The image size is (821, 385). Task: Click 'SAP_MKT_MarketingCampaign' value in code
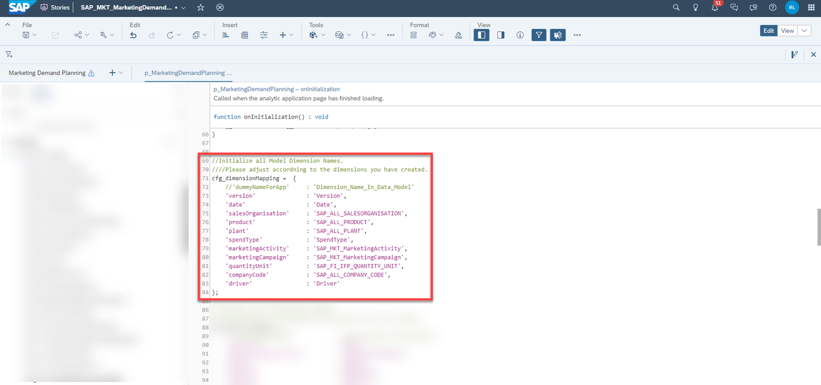click(360, 257)
